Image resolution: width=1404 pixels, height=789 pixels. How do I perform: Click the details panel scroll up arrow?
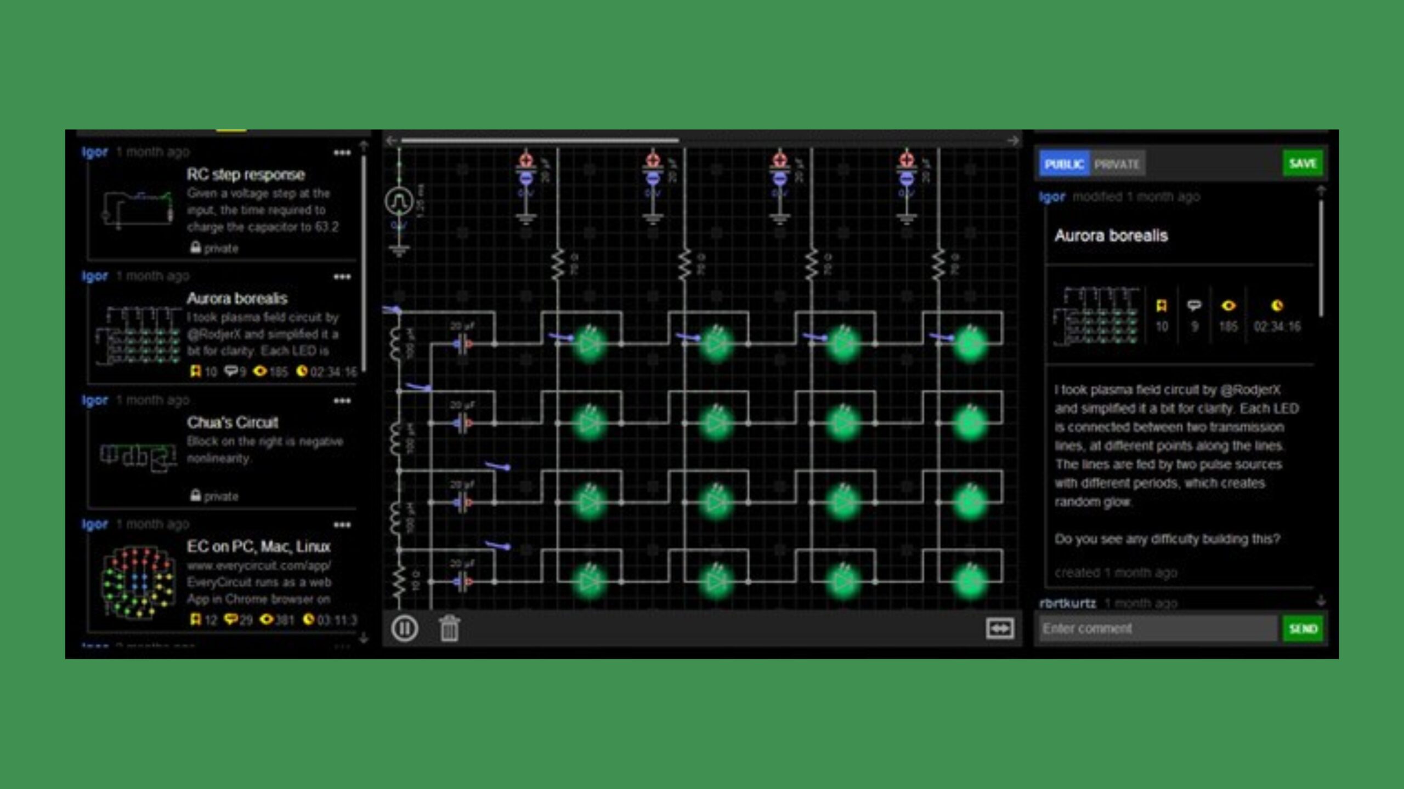click(1321, 191)
